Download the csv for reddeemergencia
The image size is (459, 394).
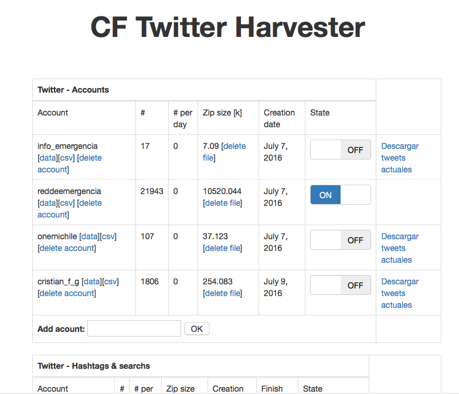67,203
